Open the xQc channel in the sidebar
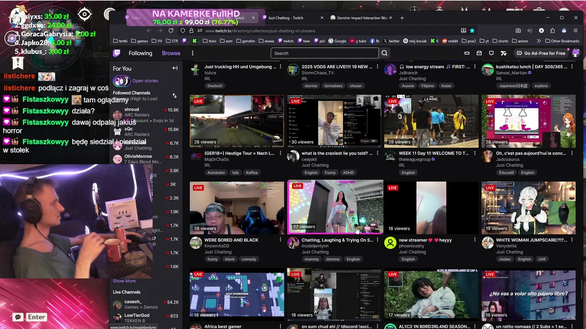Screen dimensions: 586x329 pos(146,132)
